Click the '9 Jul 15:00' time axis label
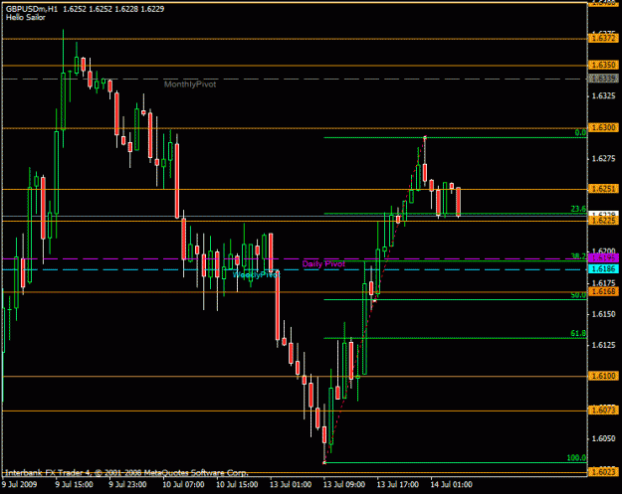The height and width of the screenshot is (494, 622). coord(75,485)
